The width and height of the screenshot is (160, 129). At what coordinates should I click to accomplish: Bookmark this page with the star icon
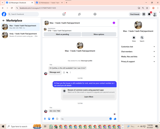(147, 8)
